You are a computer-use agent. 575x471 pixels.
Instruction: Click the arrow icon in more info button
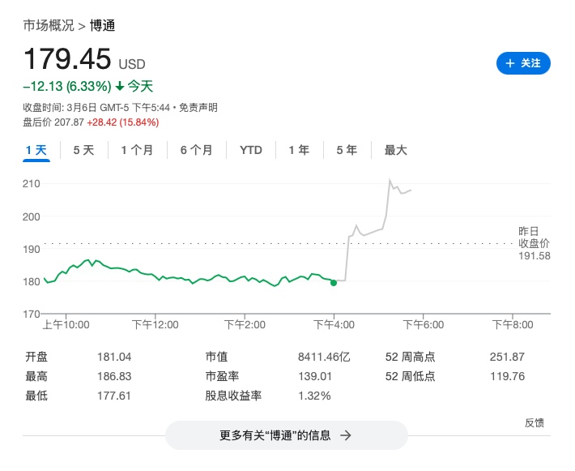point(346,435)
